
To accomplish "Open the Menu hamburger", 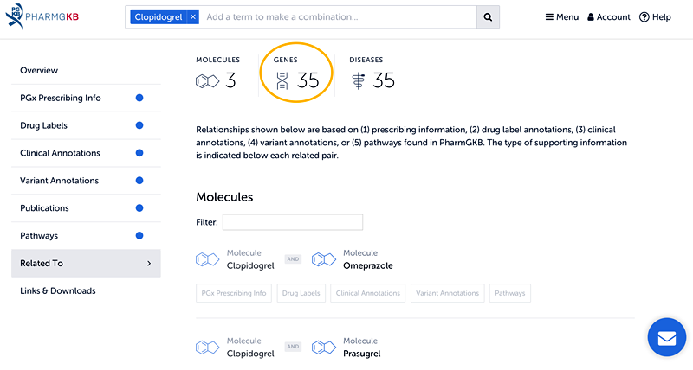I will tap(561, 17).
